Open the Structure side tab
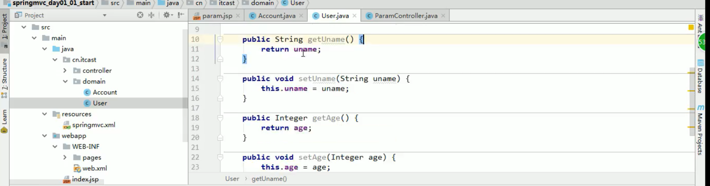This screenshot has height=186, width=710. 4,75
